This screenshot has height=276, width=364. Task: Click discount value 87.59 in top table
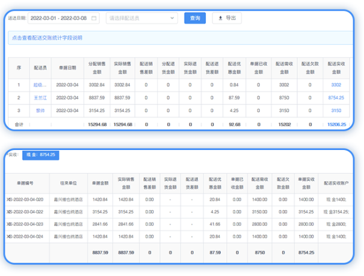[234, 98]
